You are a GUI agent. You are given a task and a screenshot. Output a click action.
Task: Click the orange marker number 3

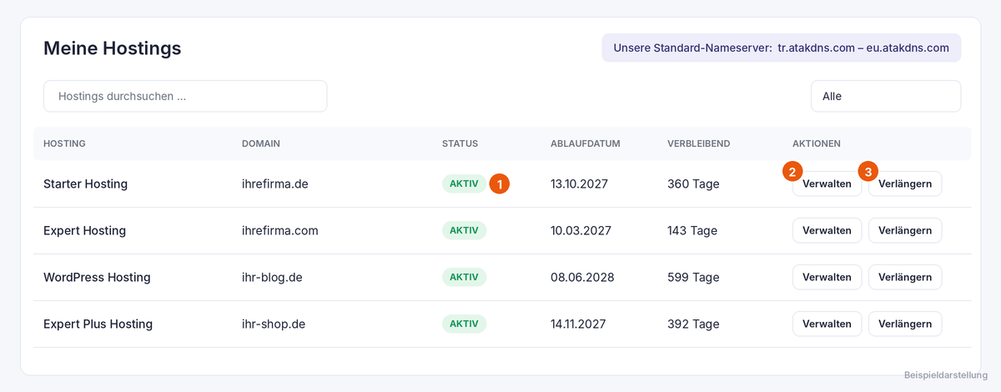[869, 171]
